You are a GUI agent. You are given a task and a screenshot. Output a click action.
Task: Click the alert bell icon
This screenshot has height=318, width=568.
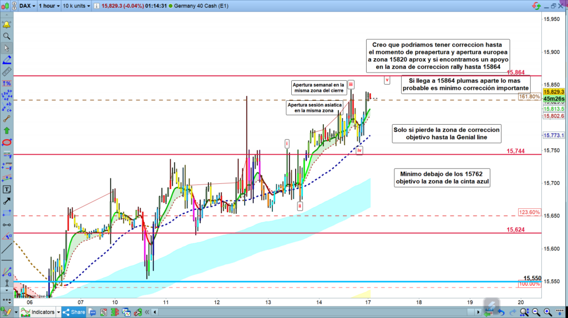[x=7, y=25]
